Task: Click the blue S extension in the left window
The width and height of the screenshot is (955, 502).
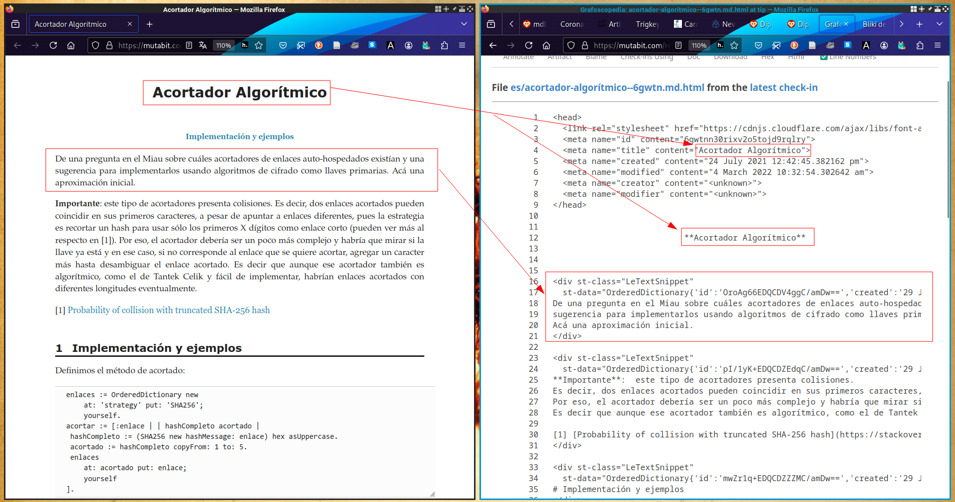Action: click(372, 45)
